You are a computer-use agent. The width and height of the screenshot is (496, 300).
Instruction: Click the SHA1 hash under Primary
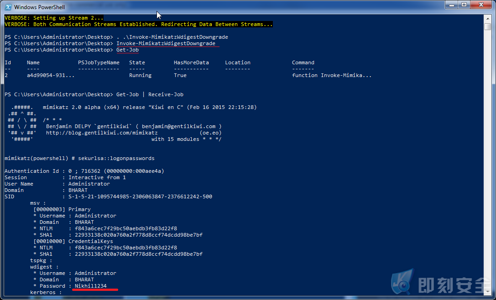click(139, 235)
